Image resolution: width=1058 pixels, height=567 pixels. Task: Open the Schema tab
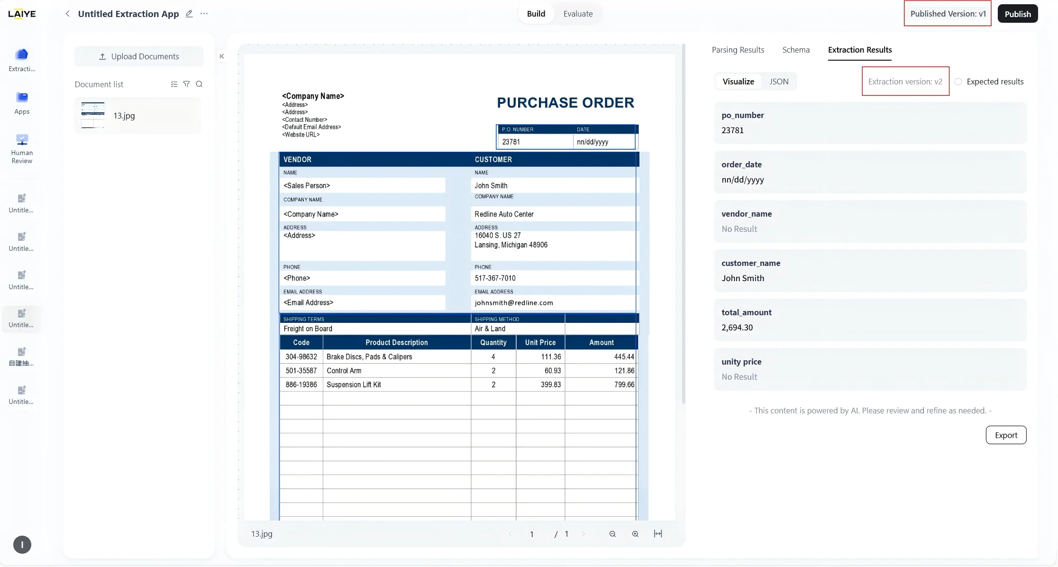click(x=796, y=50)
